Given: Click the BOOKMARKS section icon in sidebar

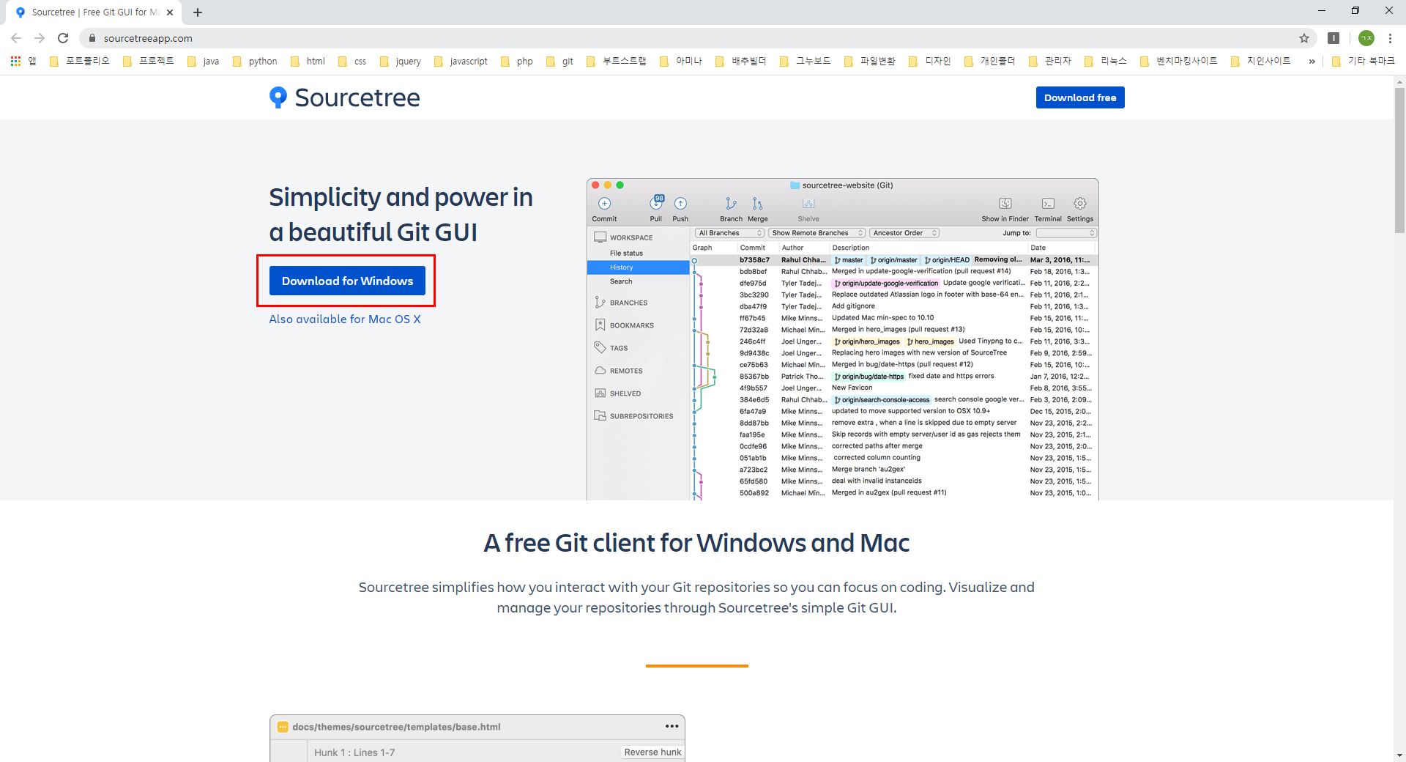Looking at the screenshot, I should point(600,325).
